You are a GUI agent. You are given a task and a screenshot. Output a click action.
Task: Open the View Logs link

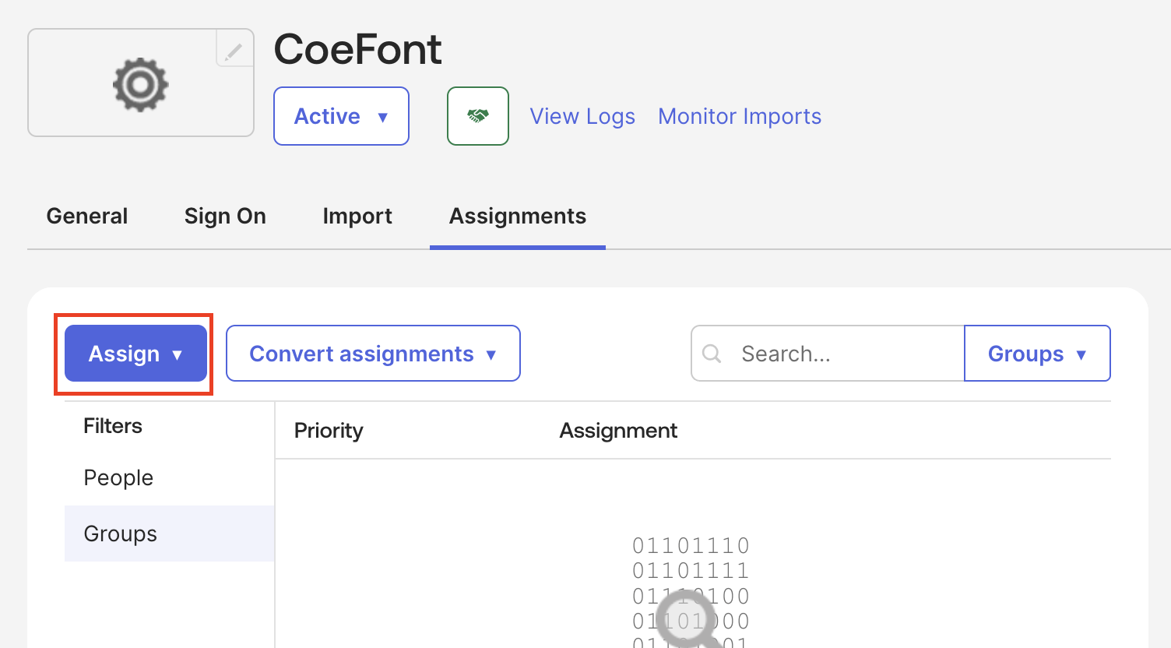(x=582, y=116)
